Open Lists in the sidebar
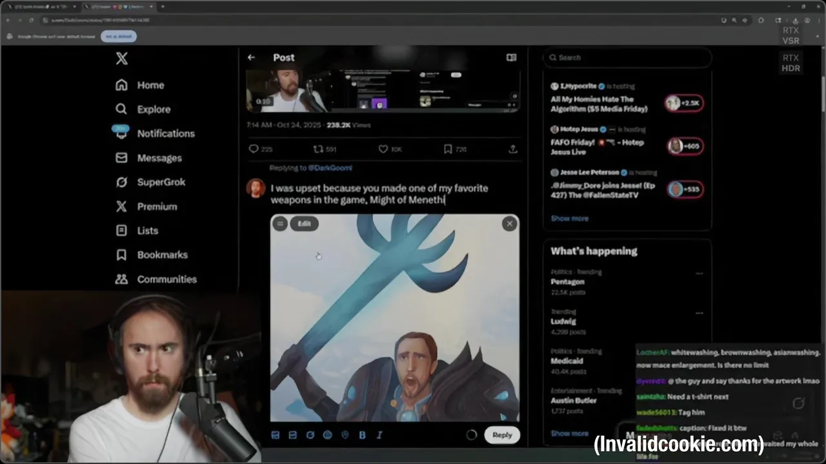The height and width of the screenshot is (464, 826). 137,231
